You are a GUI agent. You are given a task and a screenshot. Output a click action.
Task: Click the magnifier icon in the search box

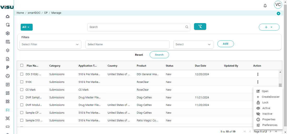pos(187,27)
